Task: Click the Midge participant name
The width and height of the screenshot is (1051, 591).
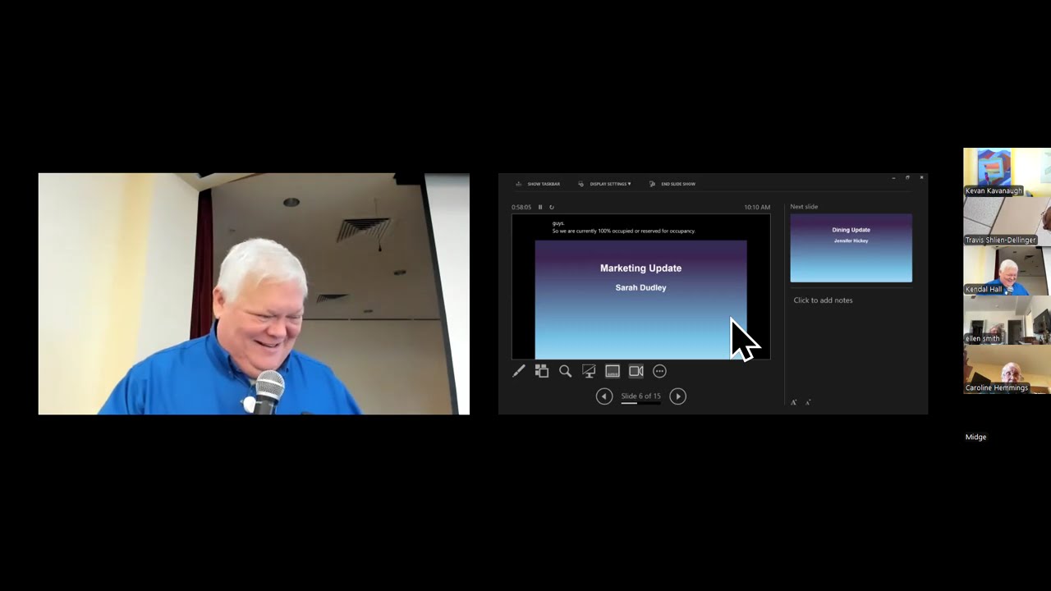Action: (x=975, y=438)
